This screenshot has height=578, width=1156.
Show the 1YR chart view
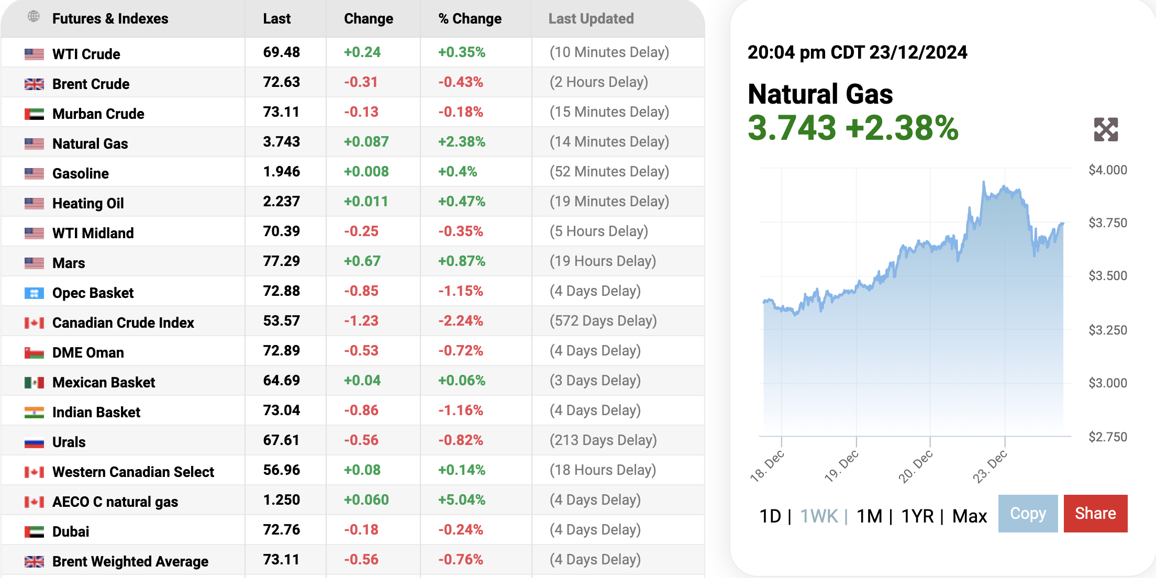[917, 516]
